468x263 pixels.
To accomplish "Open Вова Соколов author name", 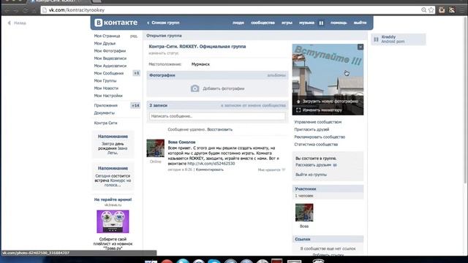I will 181,142.
